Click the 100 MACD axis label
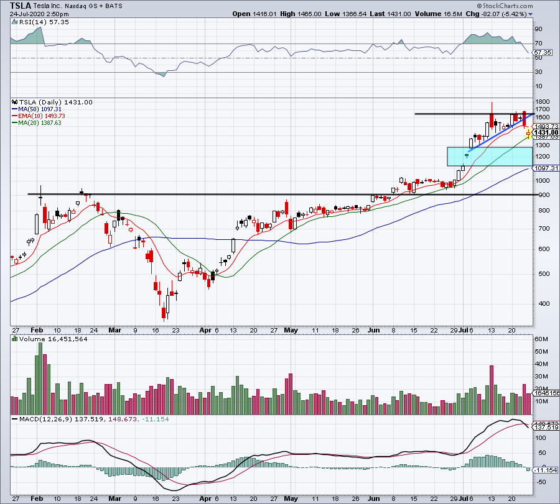 pos(540,438)
